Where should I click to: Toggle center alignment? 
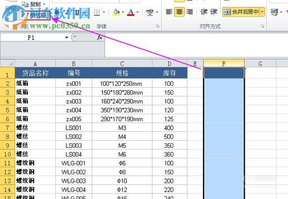tap(179, 12)
